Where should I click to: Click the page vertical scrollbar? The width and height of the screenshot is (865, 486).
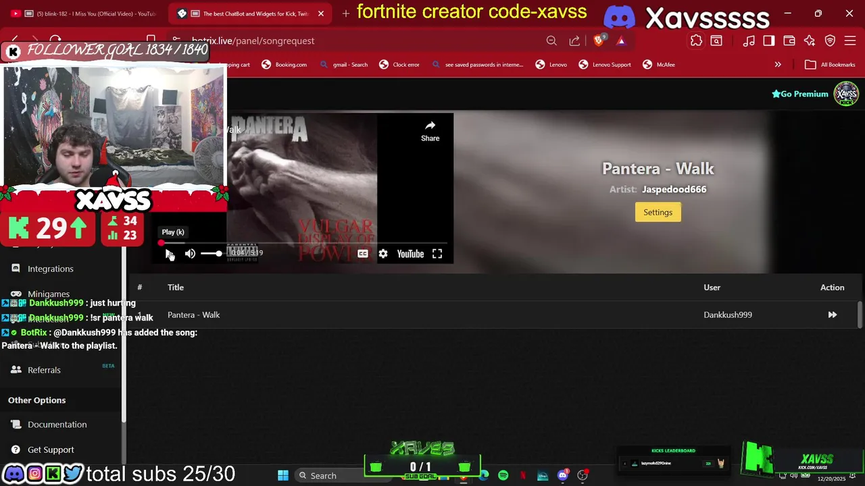860,314
